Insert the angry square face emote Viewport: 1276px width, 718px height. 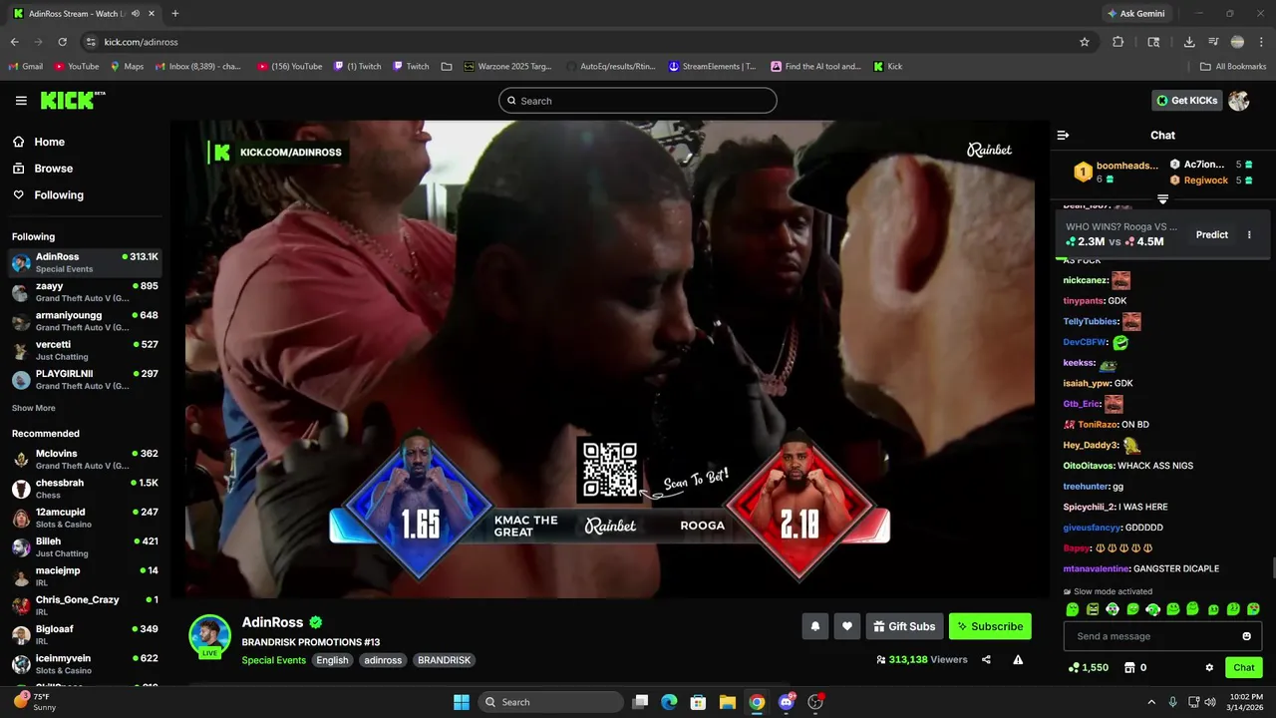1093,609
